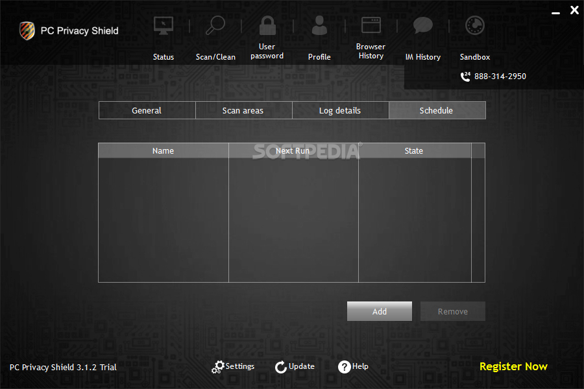584x389 pixels.
Task: Minimize the PC Privacy Shield window
Action: [555, 13]
